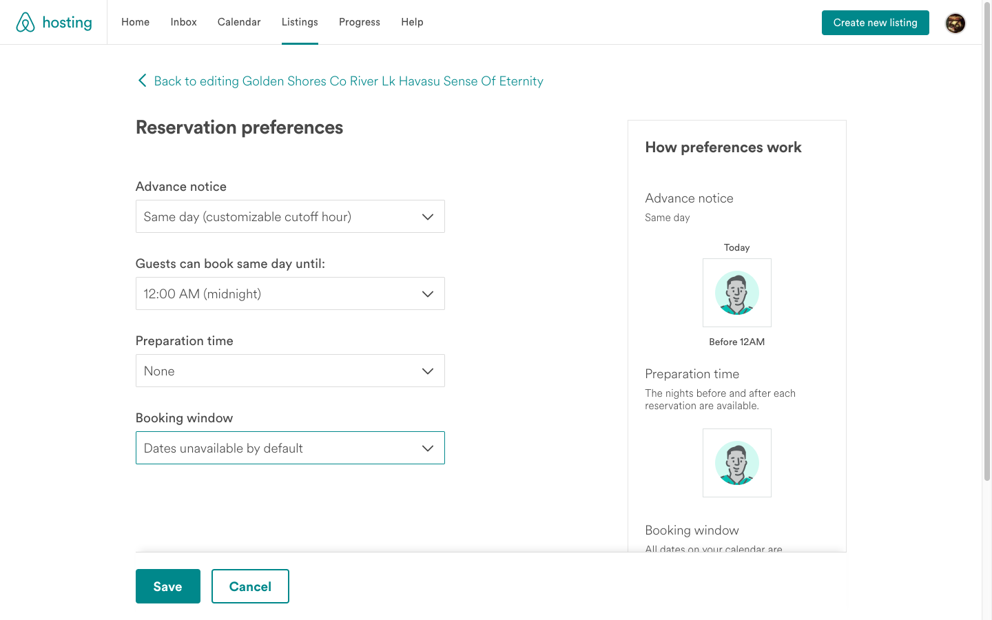The height and width of the screenshot is (620, 992).
Task: Cancel the reservation preference changes
Action: (x=250, y=586)
